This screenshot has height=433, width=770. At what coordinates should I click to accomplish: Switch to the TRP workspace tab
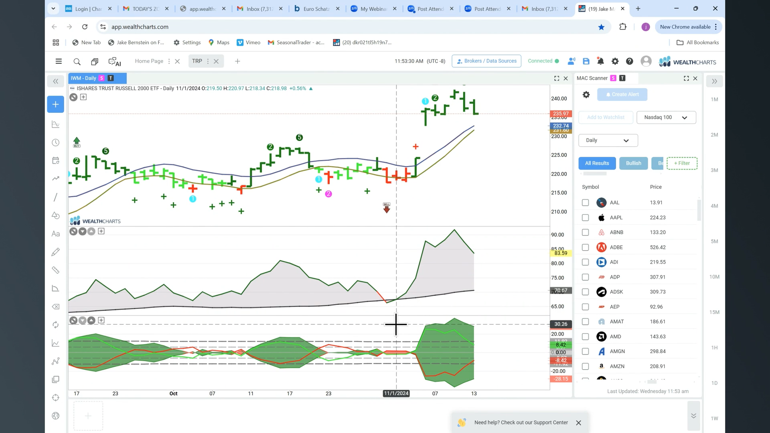tap(197, 61)
